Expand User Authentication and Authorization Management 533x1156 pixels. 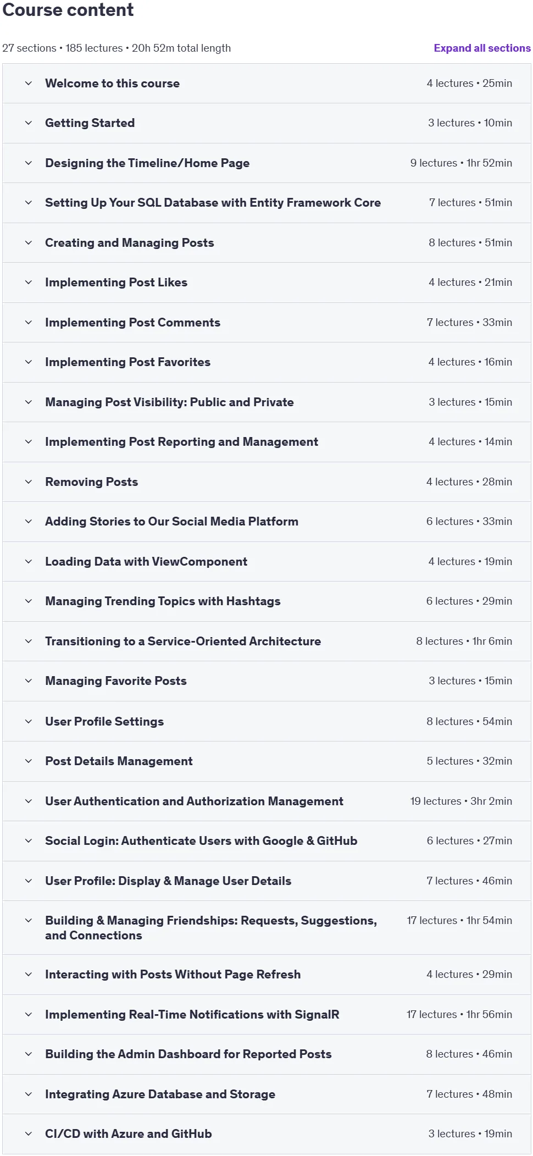coord(266,801)
